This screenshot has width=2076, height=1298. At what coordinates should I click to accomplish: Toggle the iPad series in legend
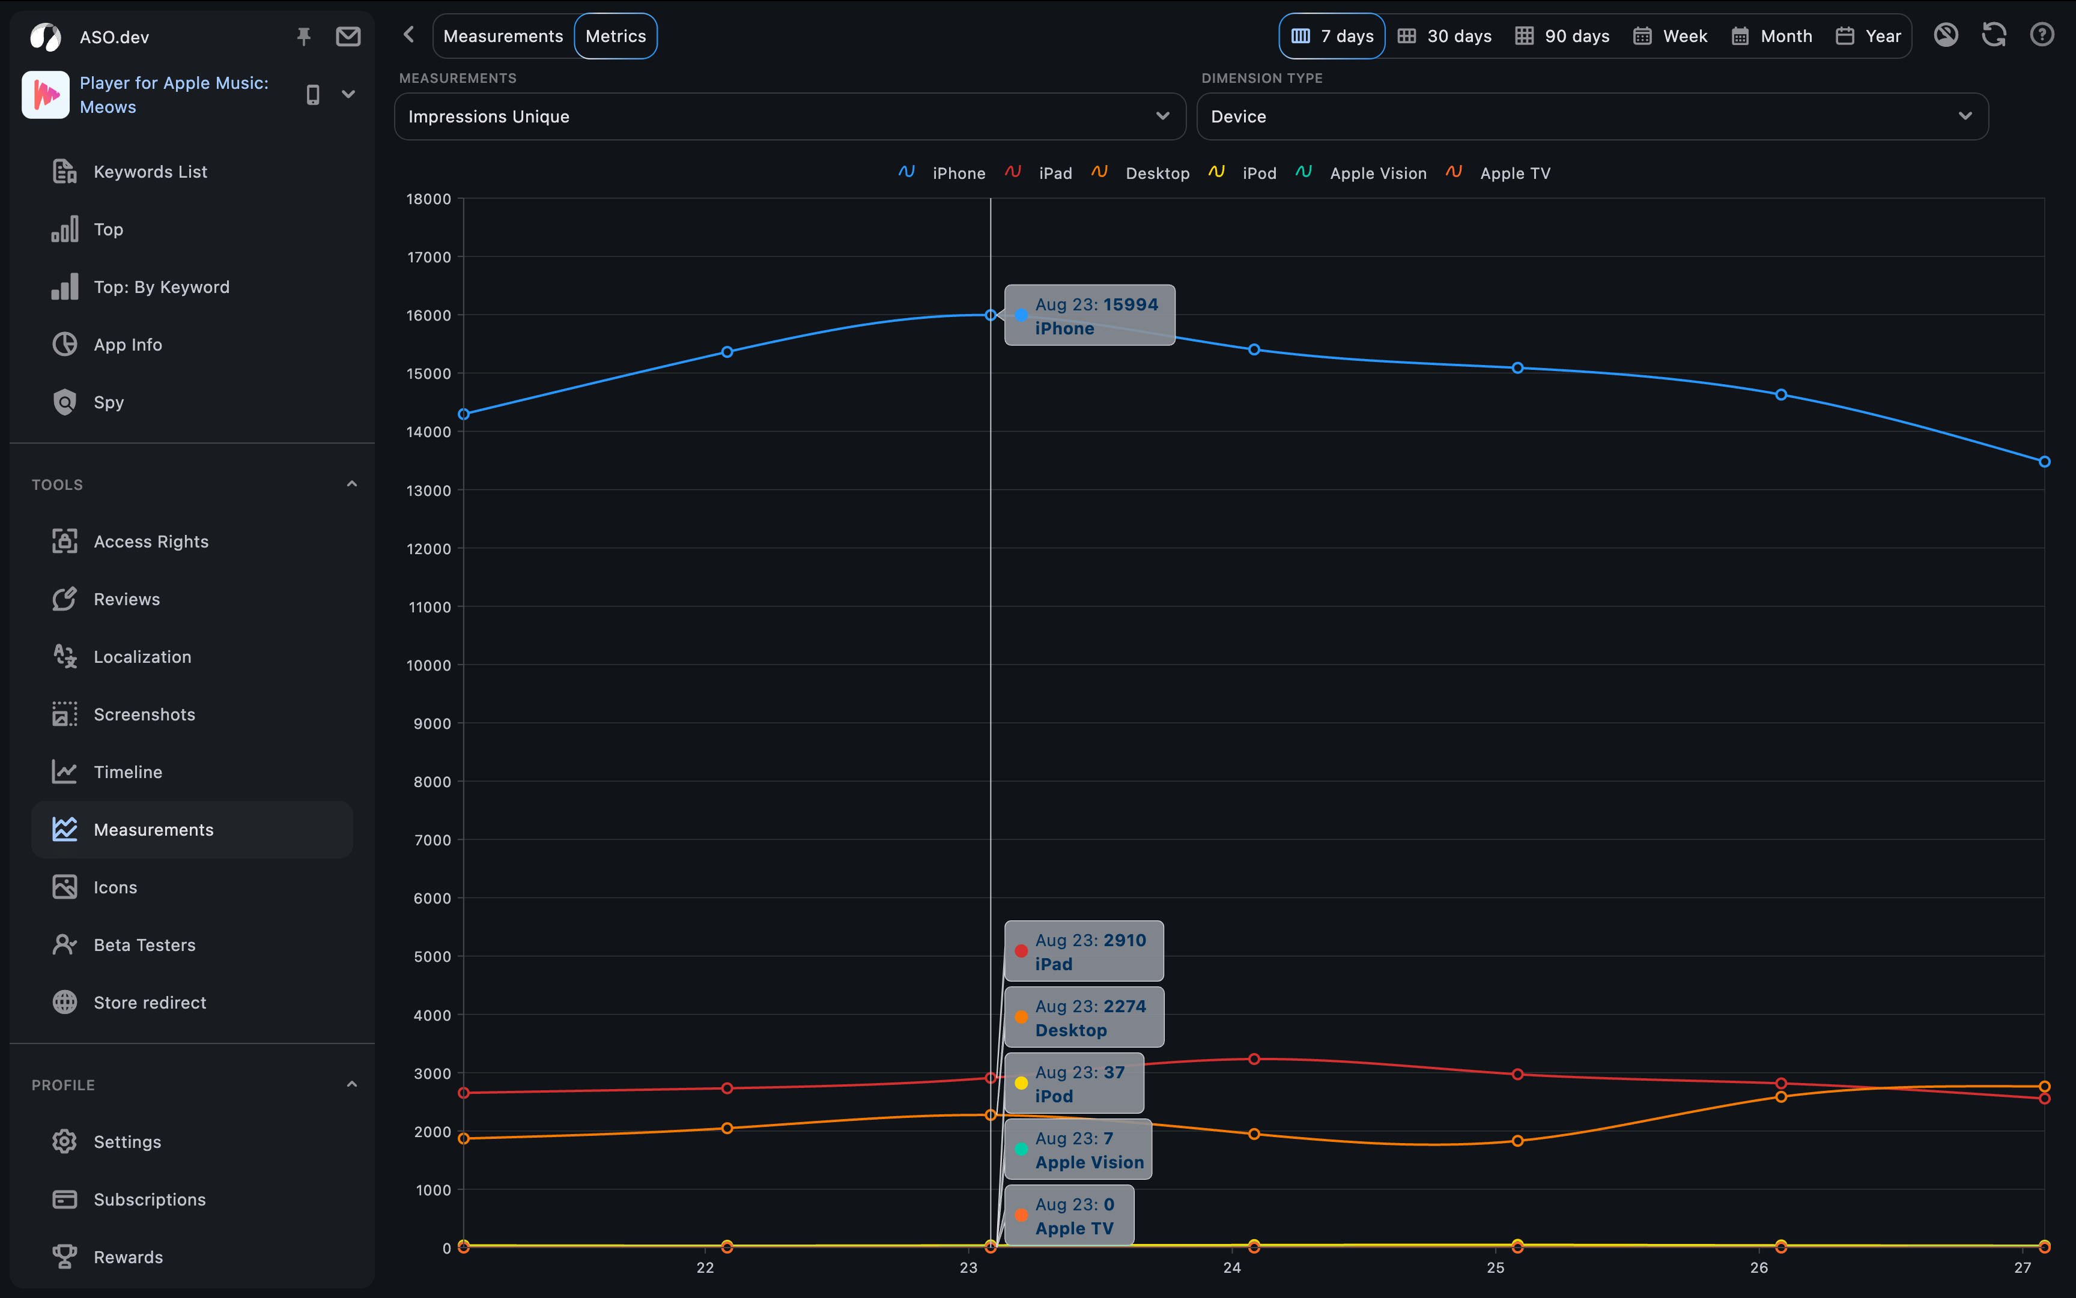(x=1039, y=172)
